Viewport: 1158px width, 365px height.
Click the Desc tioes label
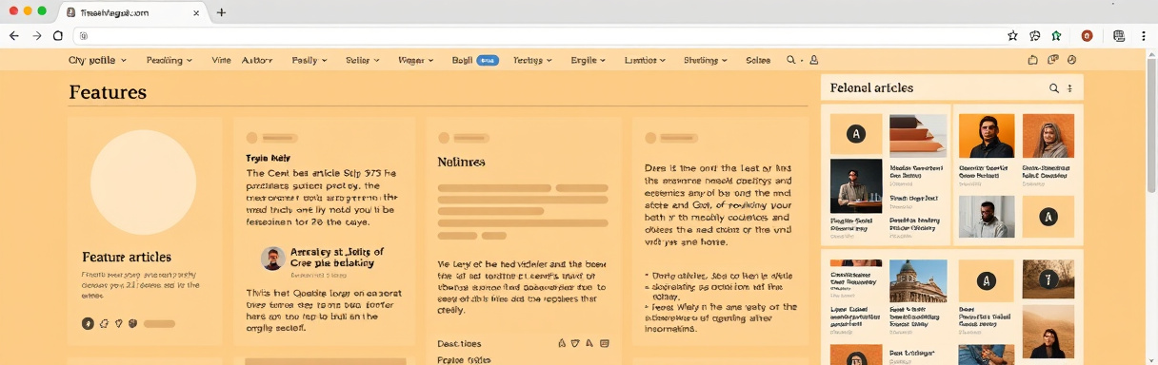(x=459, y=343)
